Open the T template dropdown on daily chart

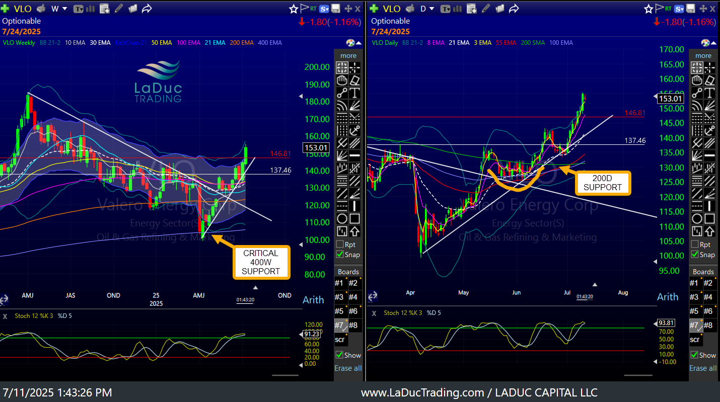click(446, 9)
